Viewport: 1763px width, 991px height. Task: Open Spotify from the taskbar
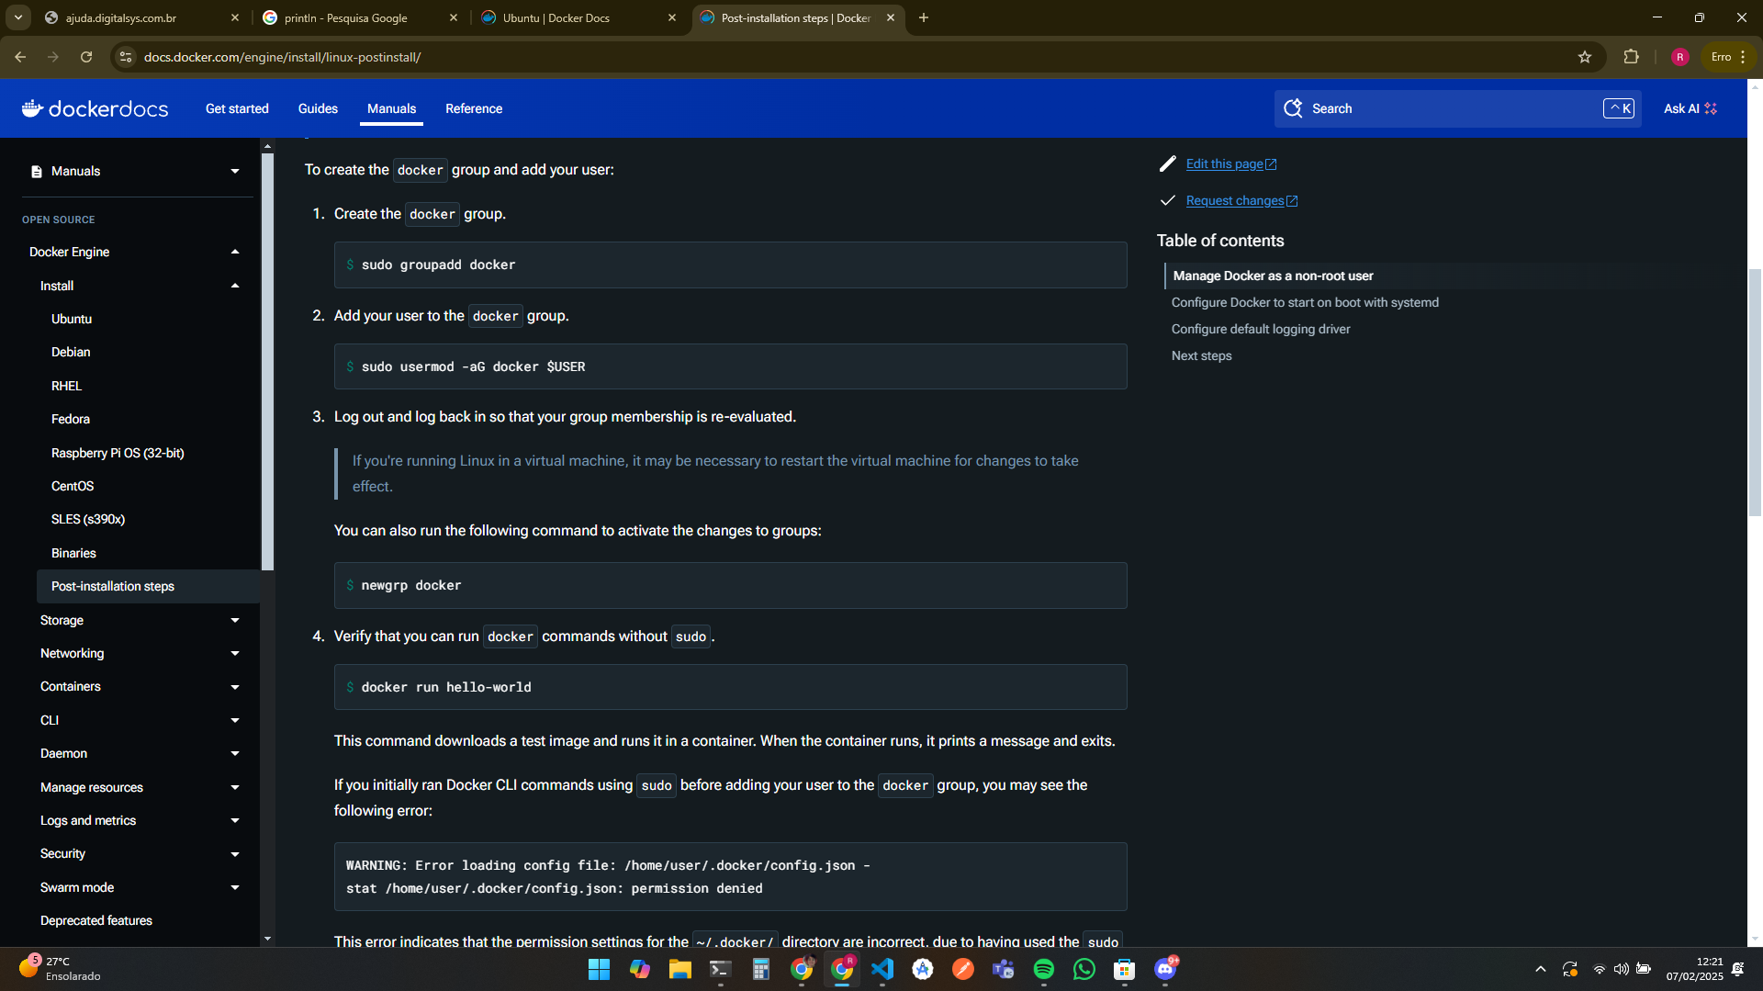tap(1043, 969)
